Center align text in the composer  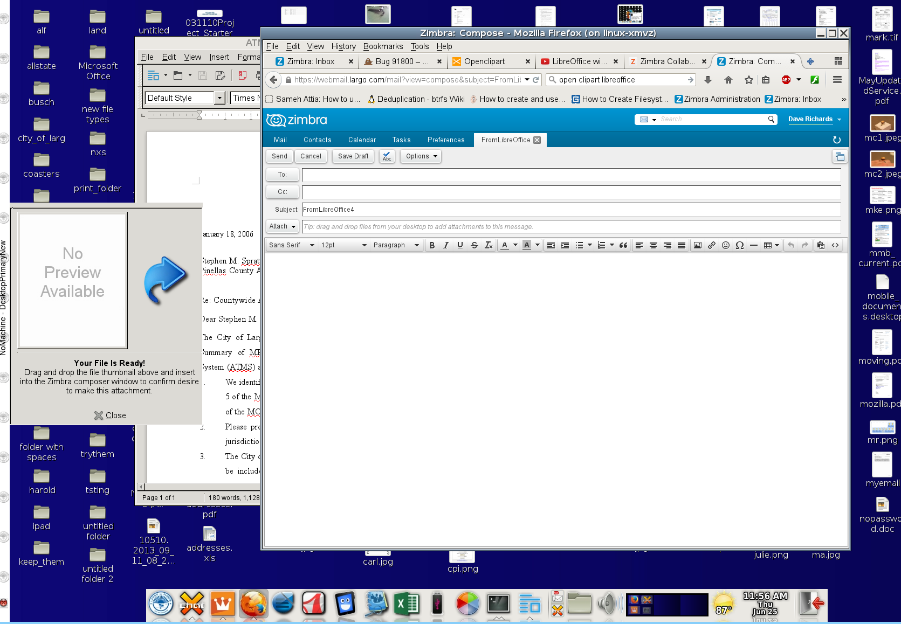point(654,245)
